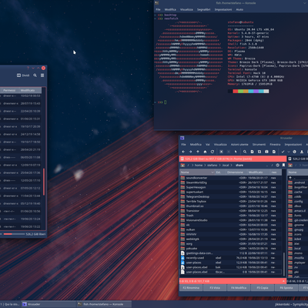The image size is (308, 308).
Task: Click the document icon right of Krusader's magnifier
Action: [252, 152]
